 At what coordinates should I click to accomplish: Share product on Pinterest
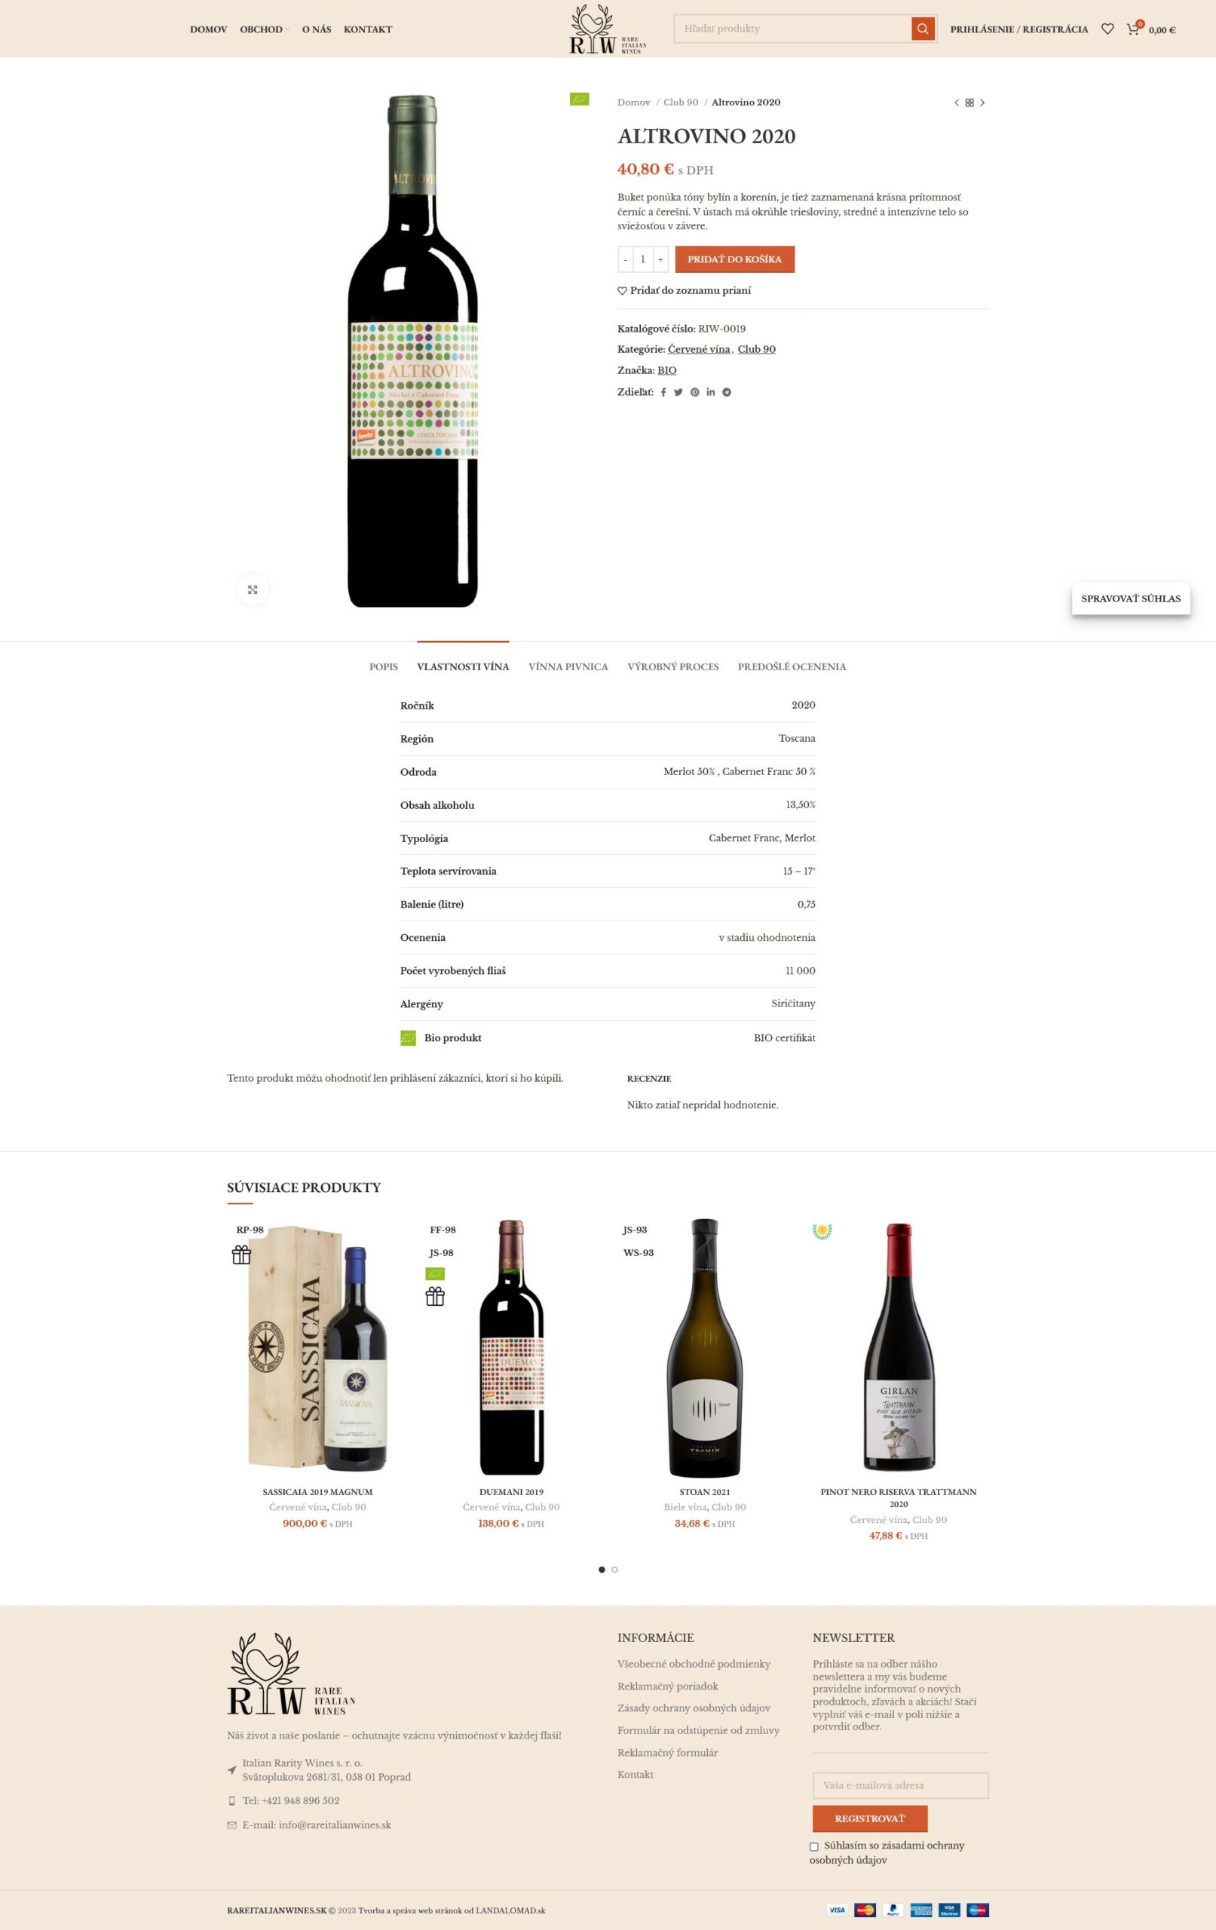(x=695, y=392)
